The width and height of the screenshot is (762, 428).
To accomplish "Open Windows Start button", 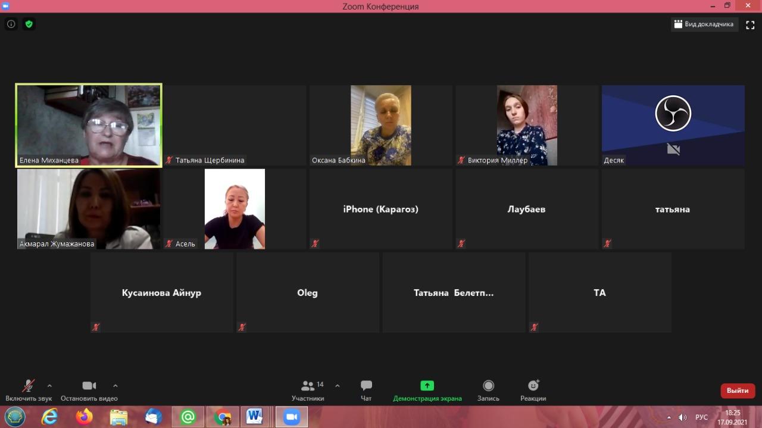I will pyautogui.click(x=14, y=417).
